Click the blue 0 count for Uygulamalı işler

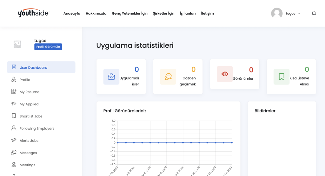136,70
